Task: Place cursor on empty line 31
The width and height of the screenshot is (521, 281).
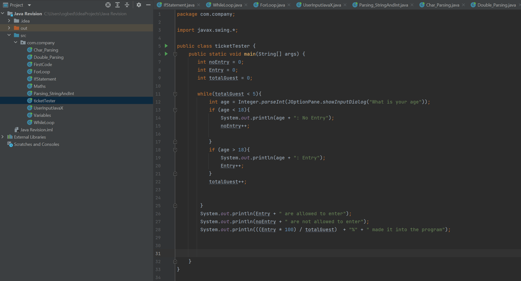Action: [348, 253]
